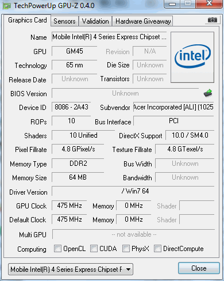Click the Close button
The height and width of the screenshot is (281, 224).
point(199,268)
